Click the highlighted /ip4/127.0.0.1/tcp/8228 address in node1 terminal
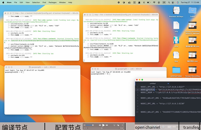The height and width of the screenshot is (130, 201). 45,41
